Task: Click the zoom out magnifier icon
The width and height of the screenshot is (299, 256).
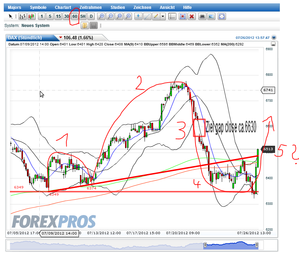Action: [x=110, y=16]
